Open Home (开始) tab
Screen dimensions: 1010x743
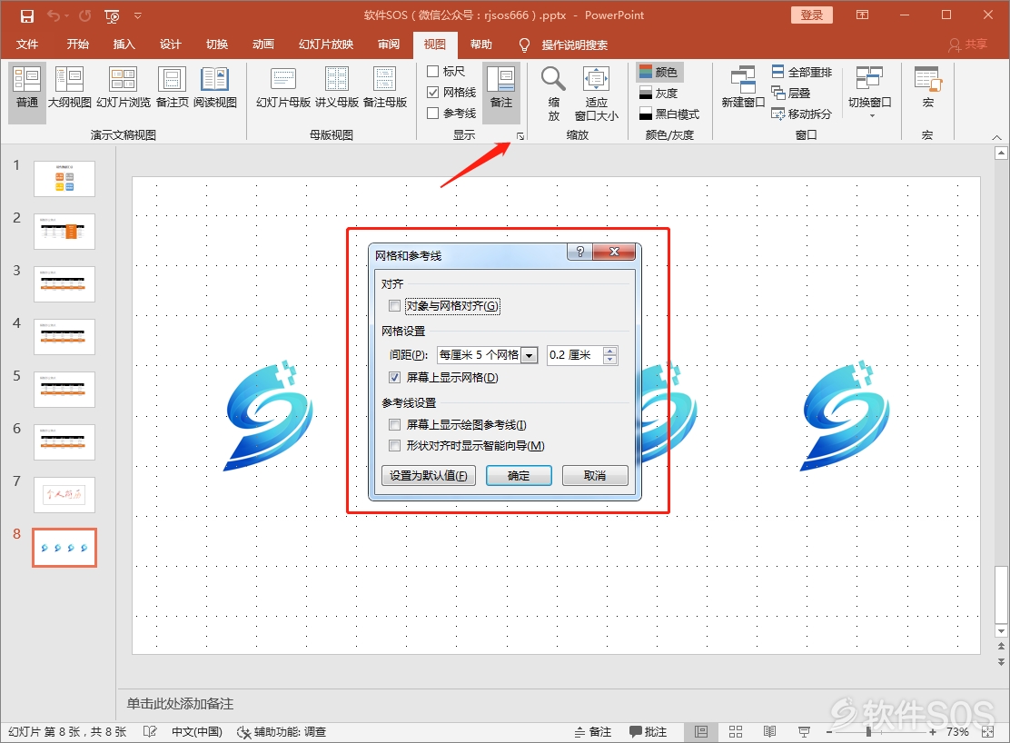pyautogui.click(x=77, y=44)
